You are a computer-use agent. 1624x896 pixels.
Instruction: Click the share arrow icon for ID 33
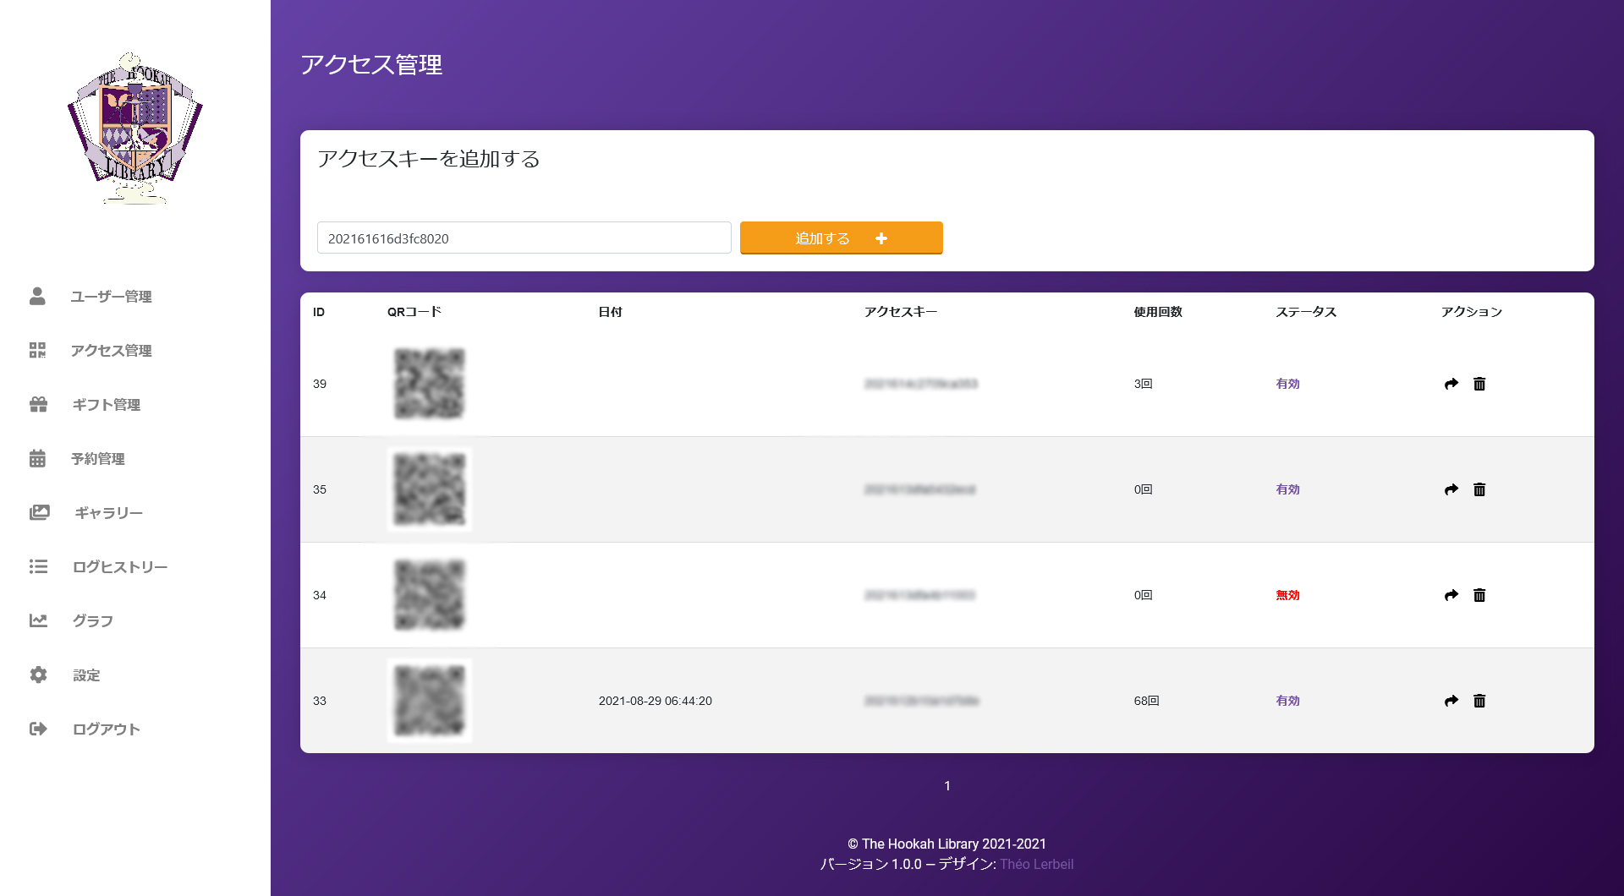(x=1451, y=701)
